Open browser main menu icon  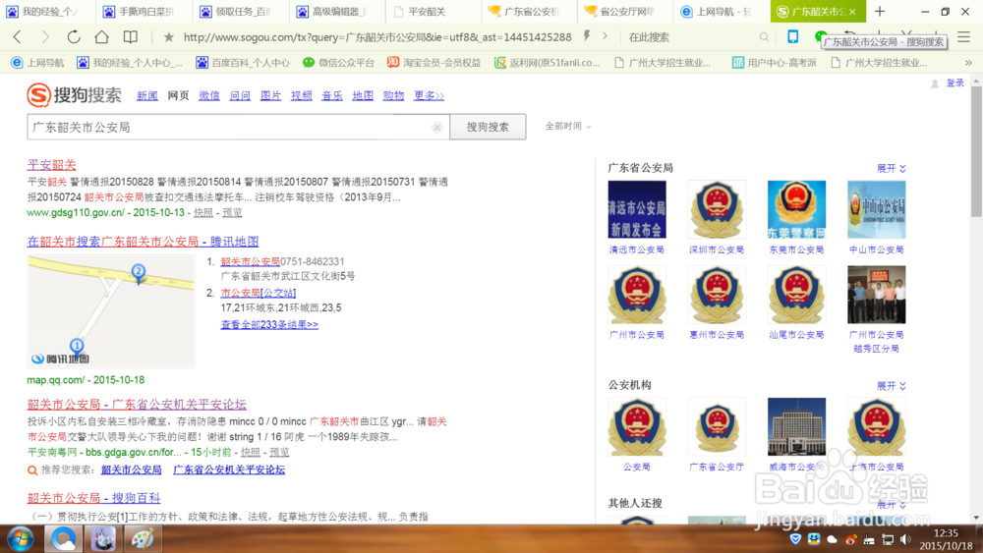(x=963, y=37)
